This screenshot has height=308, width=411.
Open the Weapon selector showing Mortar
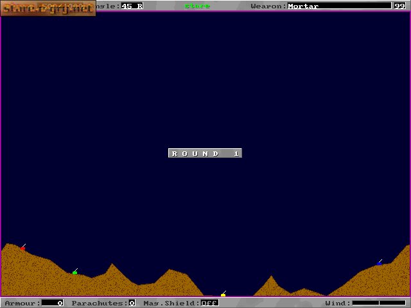pos(339,6)
